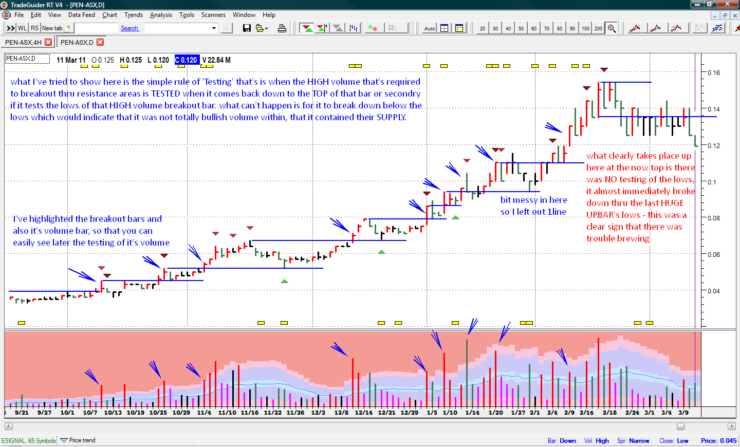Click the TradeGuider icon in the menu bar
740x447 pixels.
click(x=7, y=15)
